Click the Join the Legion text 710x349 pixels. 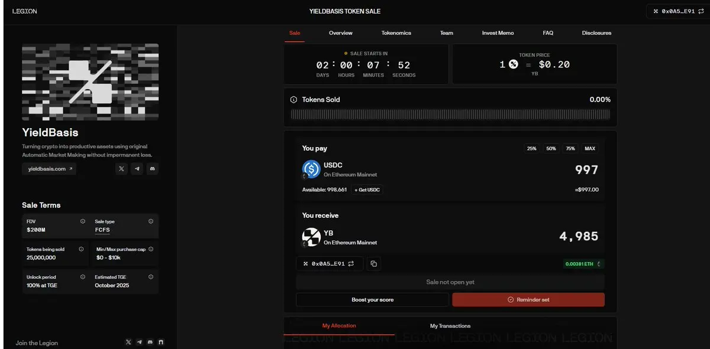click(37, 343)
